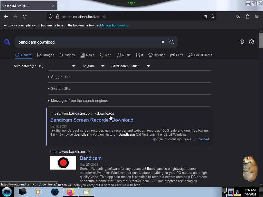Click the second result's bandicam.com URL

(x=71, y=152)
